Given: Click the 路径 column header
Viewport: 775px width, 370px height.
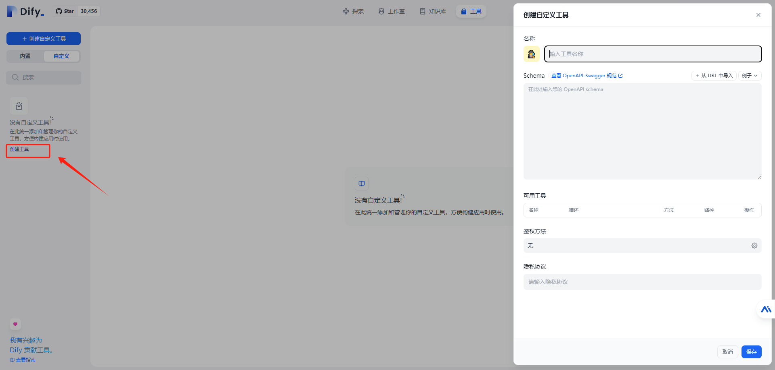Looking at the screenshot, I should (x=709, y=210).
